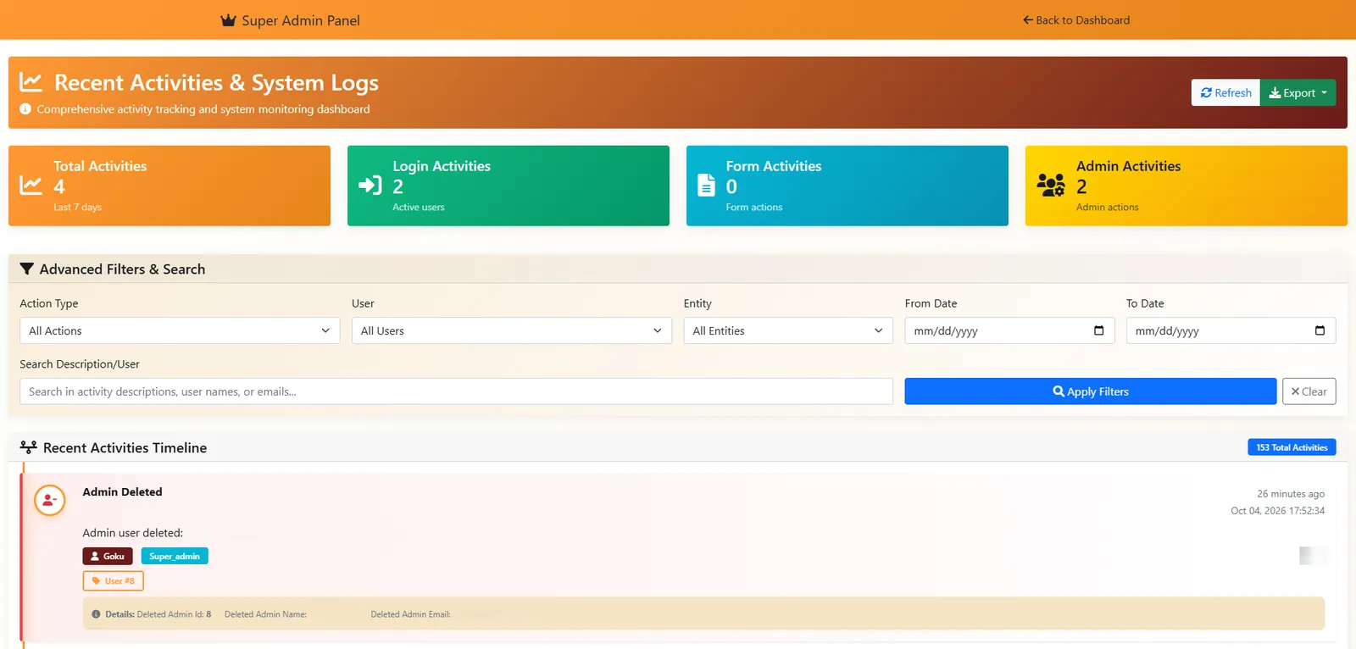The image size is (1356, 649).
Task: Click the chart icon in the Recent Activities header
Action: click(x=31, y=82)
